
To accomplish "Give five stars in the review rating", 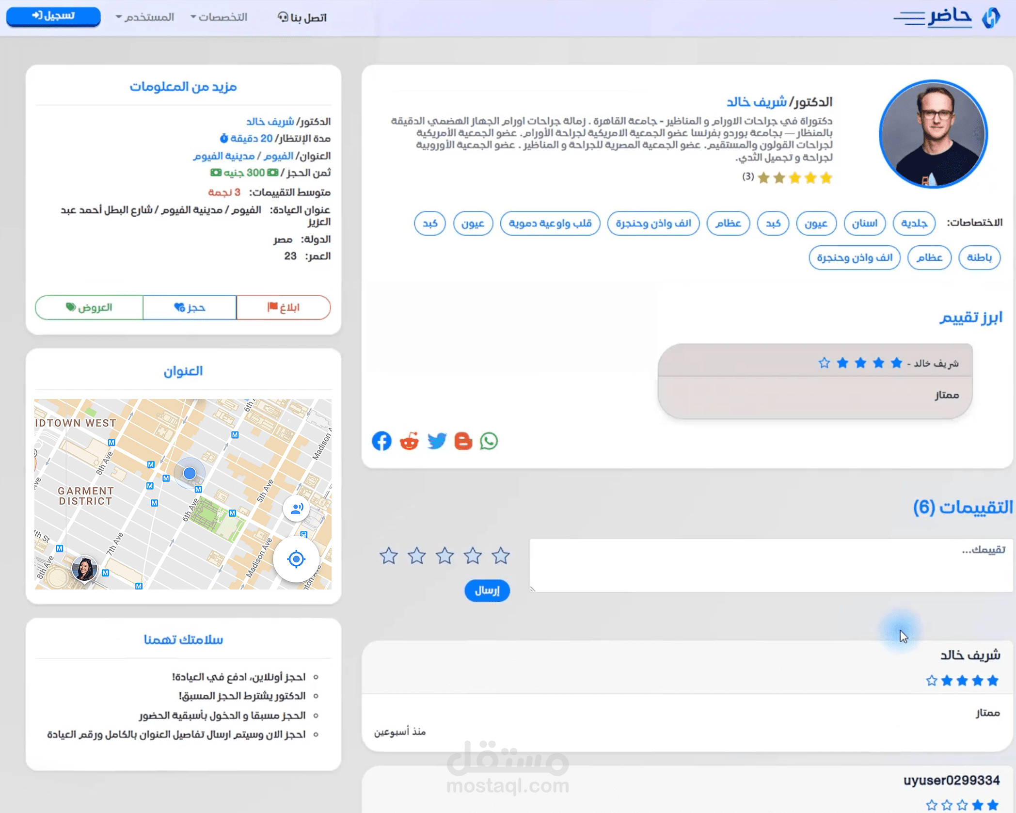I will 389,557.
